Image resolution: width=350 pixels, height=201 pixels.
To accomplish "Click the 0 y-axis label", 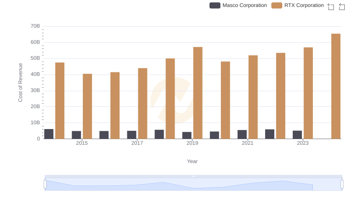I will (x=38, y=139).
